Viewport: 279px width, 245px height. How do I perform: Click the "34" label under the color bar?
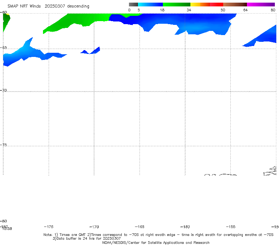click(189, 10)
